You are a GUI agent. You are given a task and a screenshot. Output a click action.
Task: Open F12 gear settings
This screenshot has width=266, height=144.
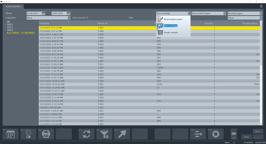(x=215, y=134)
